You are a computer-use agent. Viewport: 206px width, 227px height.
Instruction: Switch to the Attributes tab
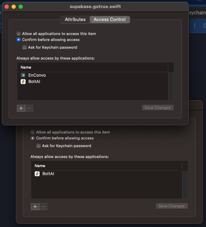coord(75,20)
